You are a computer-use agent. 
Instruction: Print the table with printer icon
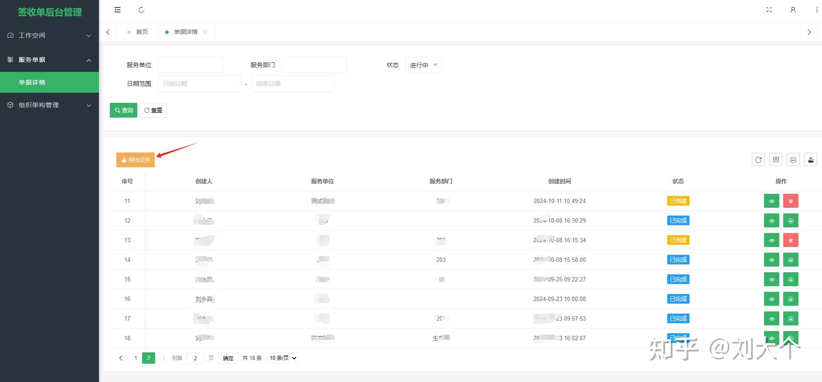[793, 160]
